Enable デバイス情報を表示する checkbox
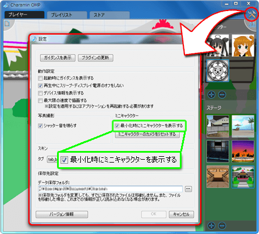This screenshot has width=259, height=234. (x=40, y=93)
